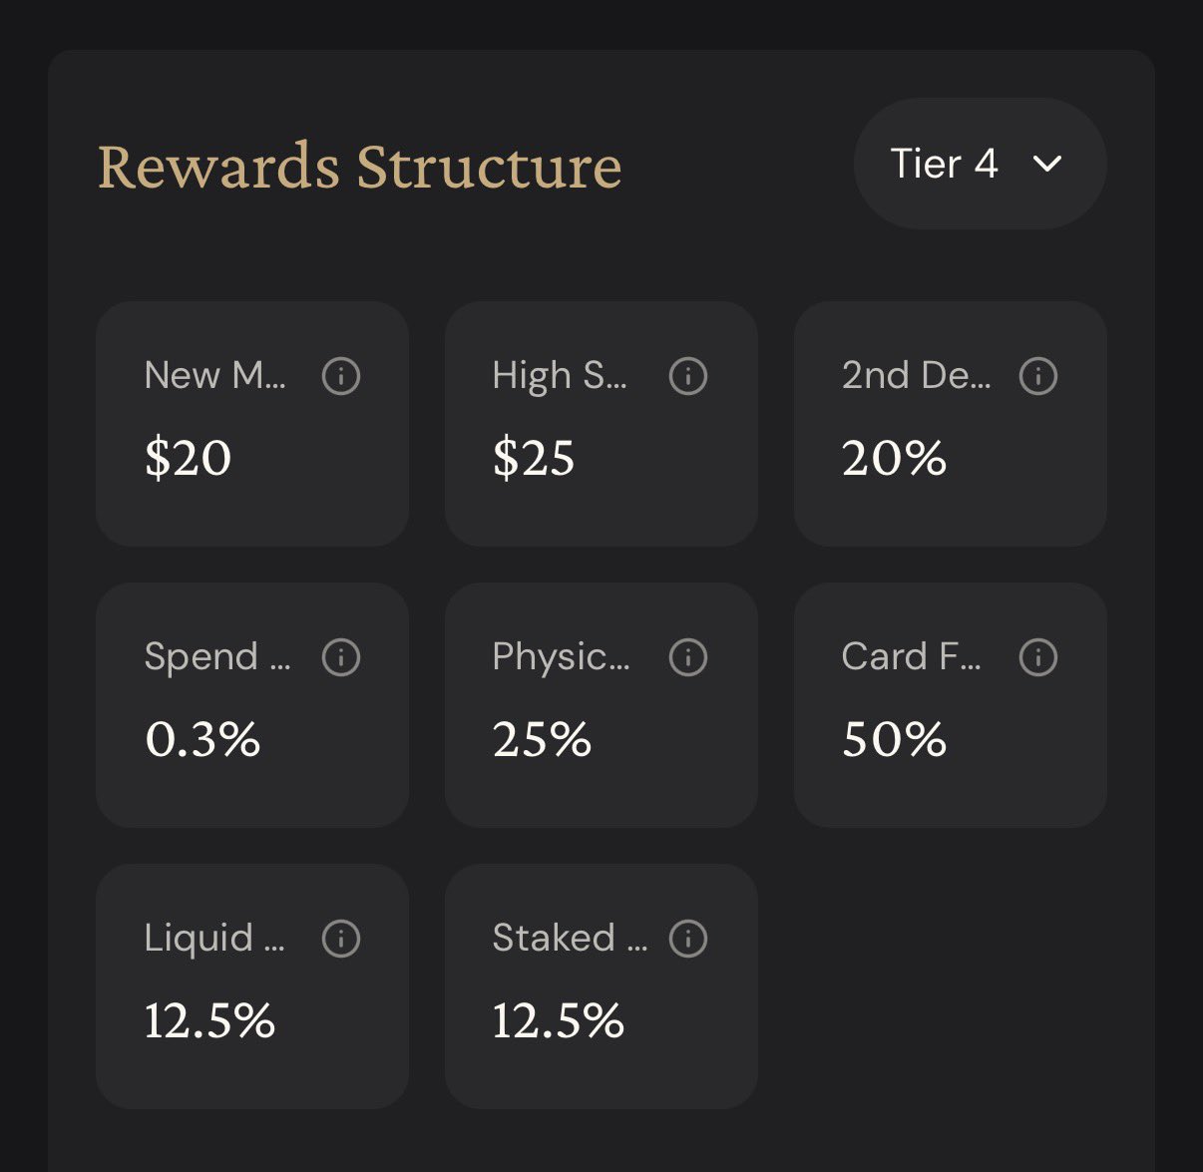This screenshot has height=1172, width=1203.
Task: Open the Tier 4 dropdown
Action: pos(981,164)
